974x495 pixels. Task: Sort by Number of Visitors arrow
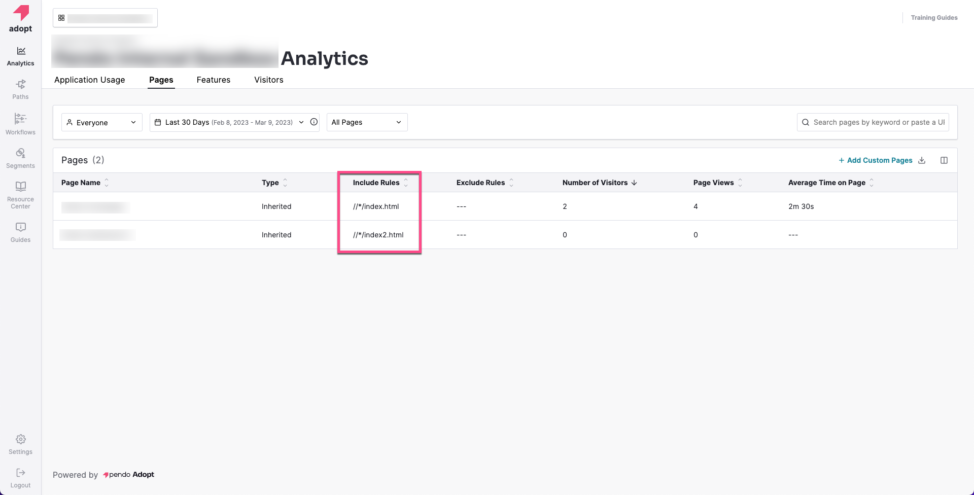pos(634,183)
